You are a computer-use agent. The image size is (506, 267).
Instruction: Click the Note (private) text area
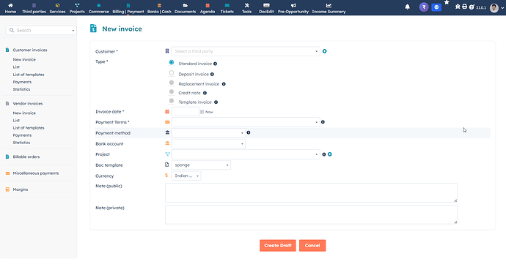(311, 214)
